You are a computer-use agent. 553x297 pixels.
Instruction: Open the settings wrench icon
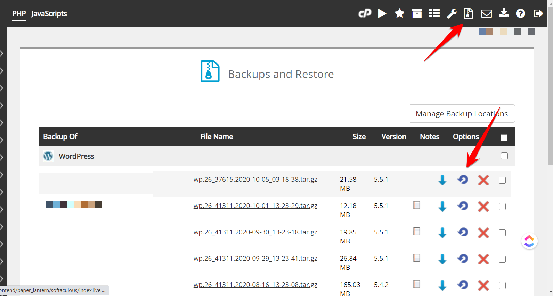452,14
